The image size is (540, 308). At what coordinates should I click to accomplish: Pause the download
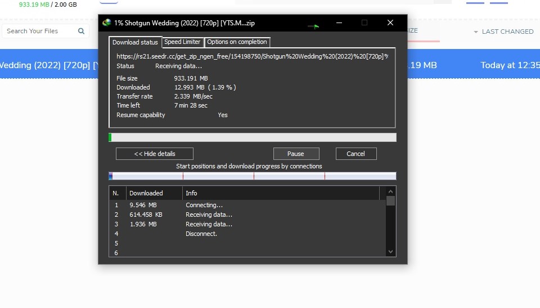coord(296,154)
